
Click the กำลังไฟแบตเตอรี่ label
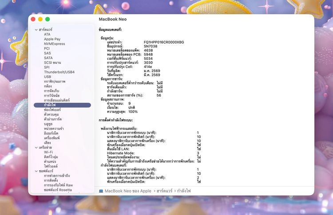114,165
